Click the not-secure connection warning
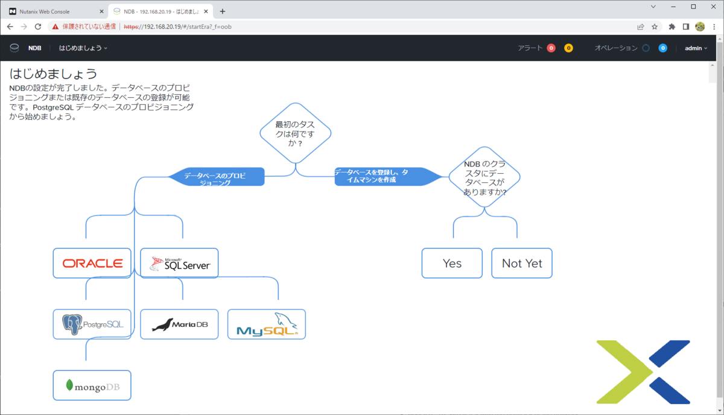This screenshot has height=415, width=724. [84, 27]
